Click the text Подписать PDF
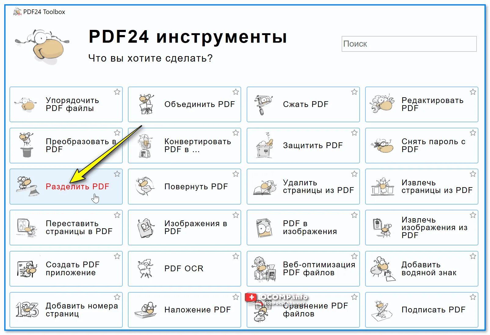 [x=433, y=310]
